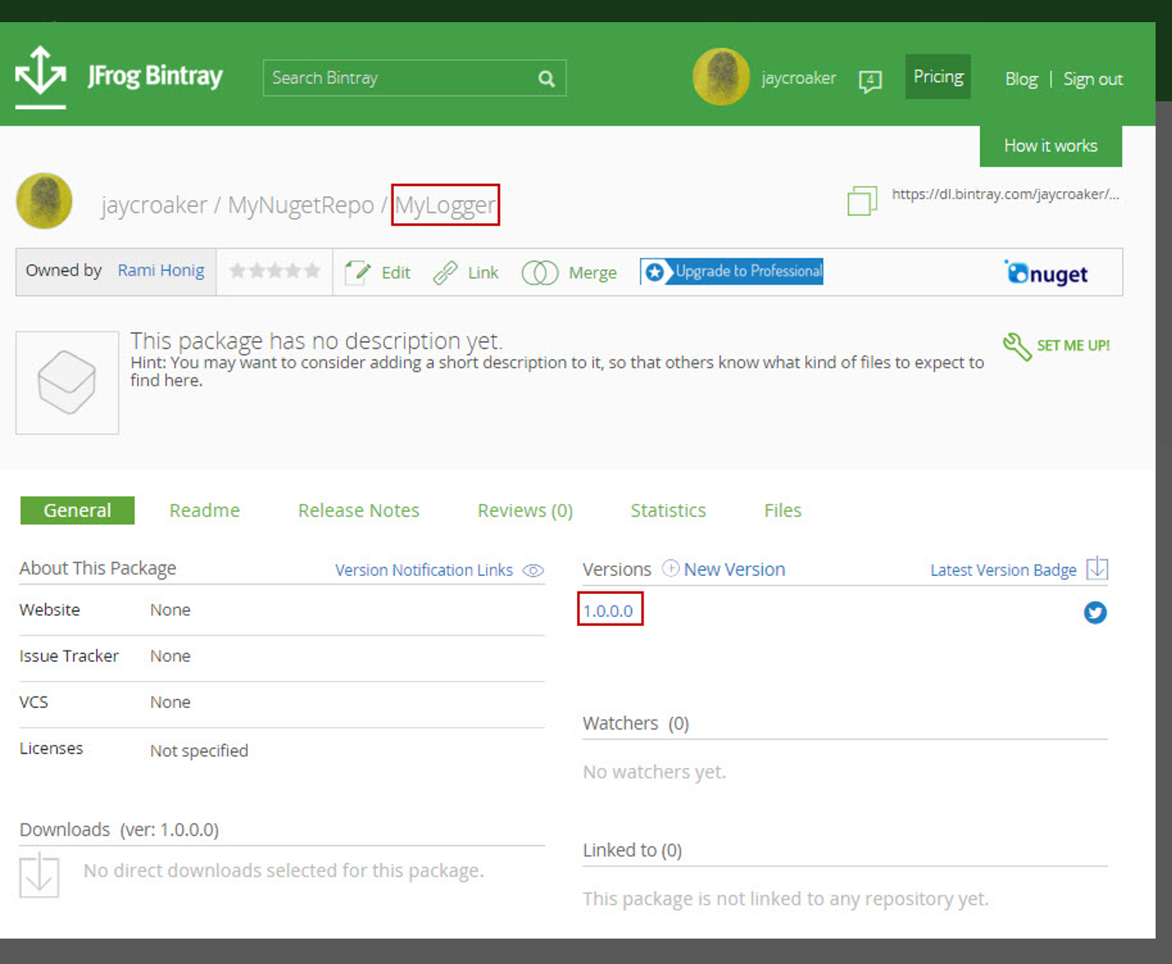
Task: Toggle the Version Notification Links eye icon
Action: tap(533, 570)
